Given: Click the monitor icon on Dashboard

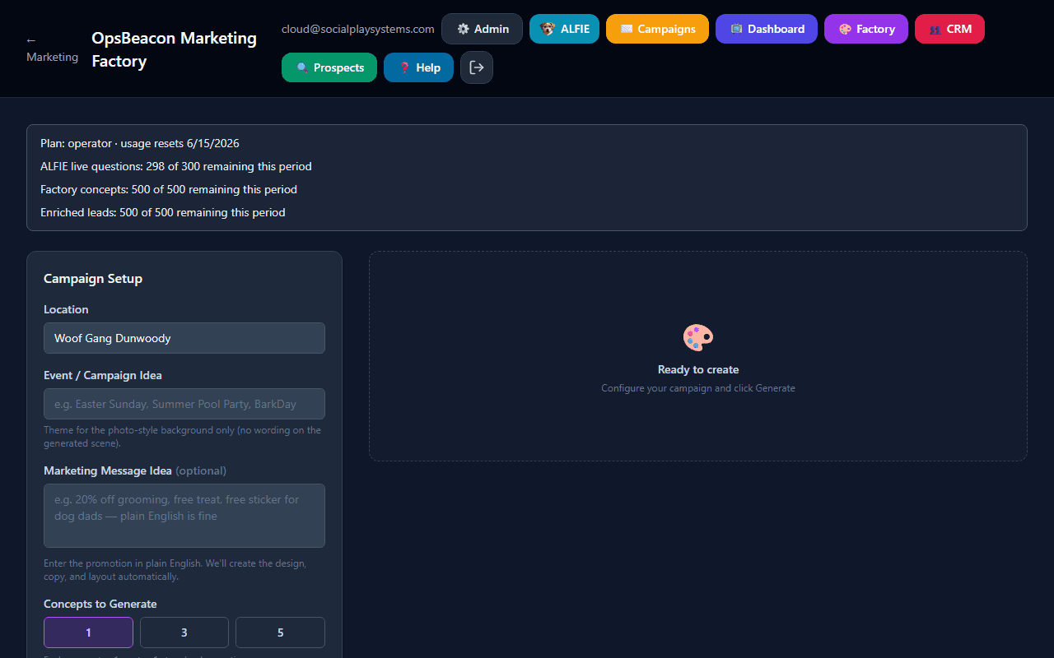Looking at the screenshot, I should tap(736, 29).
